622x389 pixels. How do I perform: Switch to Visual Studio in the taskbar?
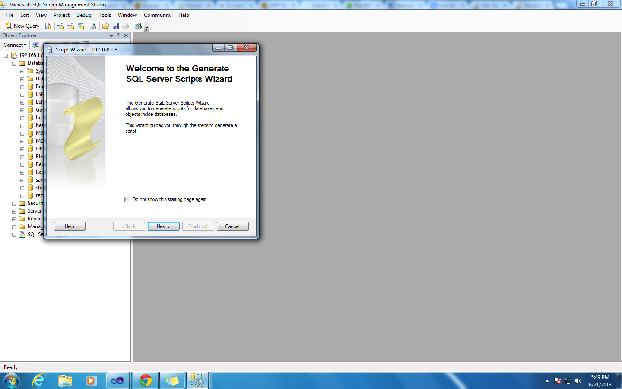click(118, 381)
